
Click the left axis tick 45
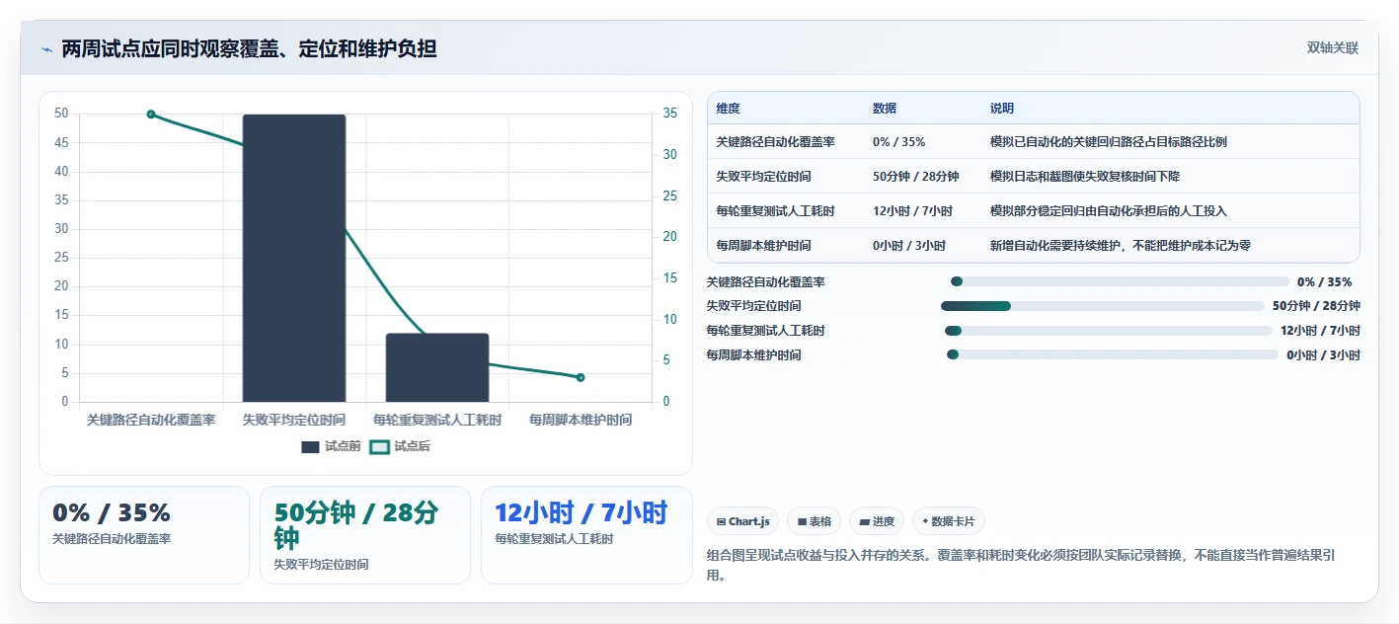[x=61, y=143]
